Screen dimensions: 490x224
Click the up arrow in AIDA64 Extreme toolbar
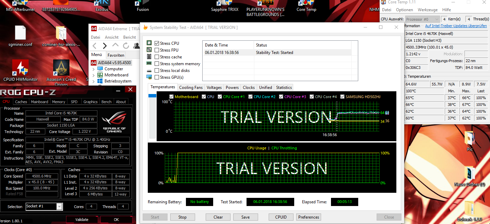click(x=115, y=45)
